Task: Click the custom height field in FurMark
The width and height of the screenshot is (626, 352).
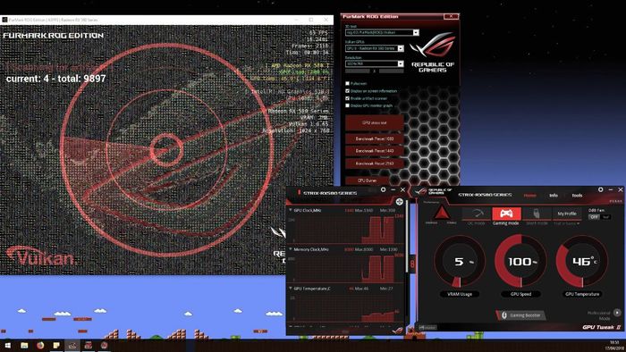Action: tap(392, 71)
